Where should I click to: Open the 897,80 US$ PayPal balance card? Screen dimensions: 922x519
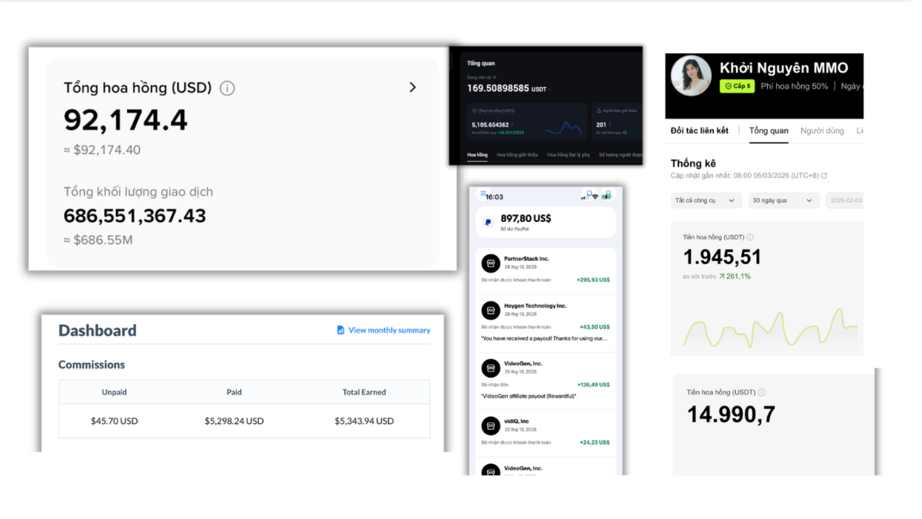[546, 222]
